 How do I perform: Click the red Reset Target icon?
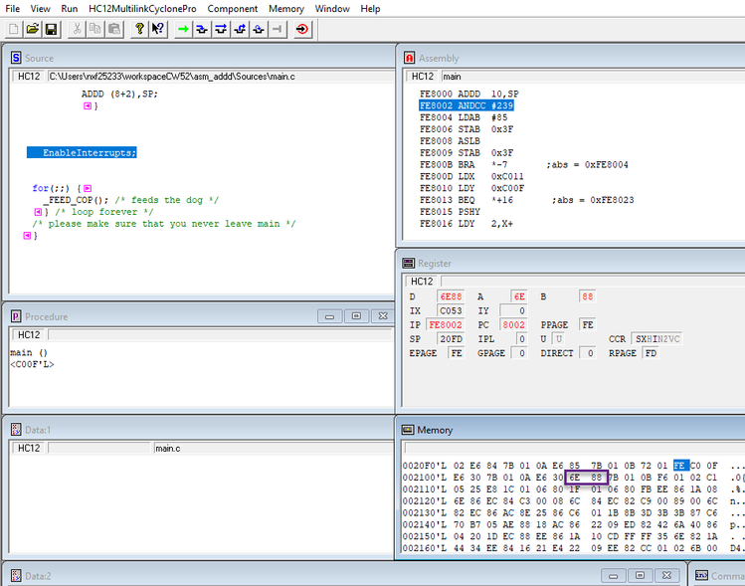(301, 29)
